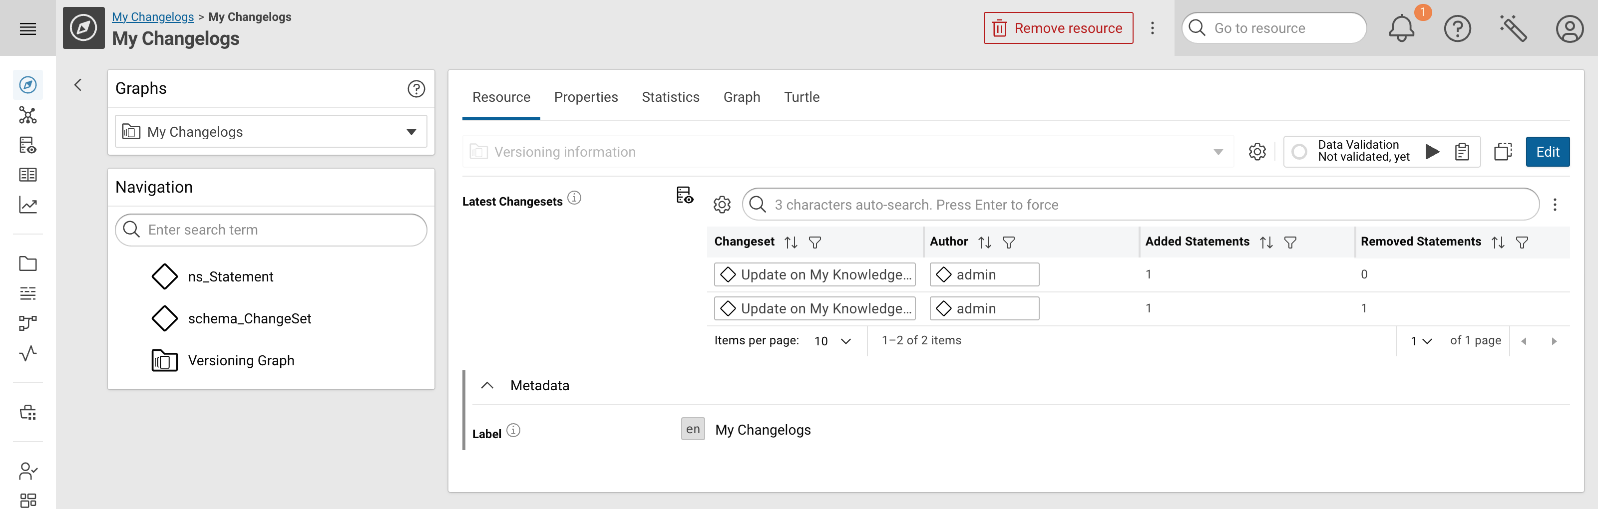This screenshot has height=509, width=1598.
Task: Open help for the Graphs panel
Action: point(416,89)
